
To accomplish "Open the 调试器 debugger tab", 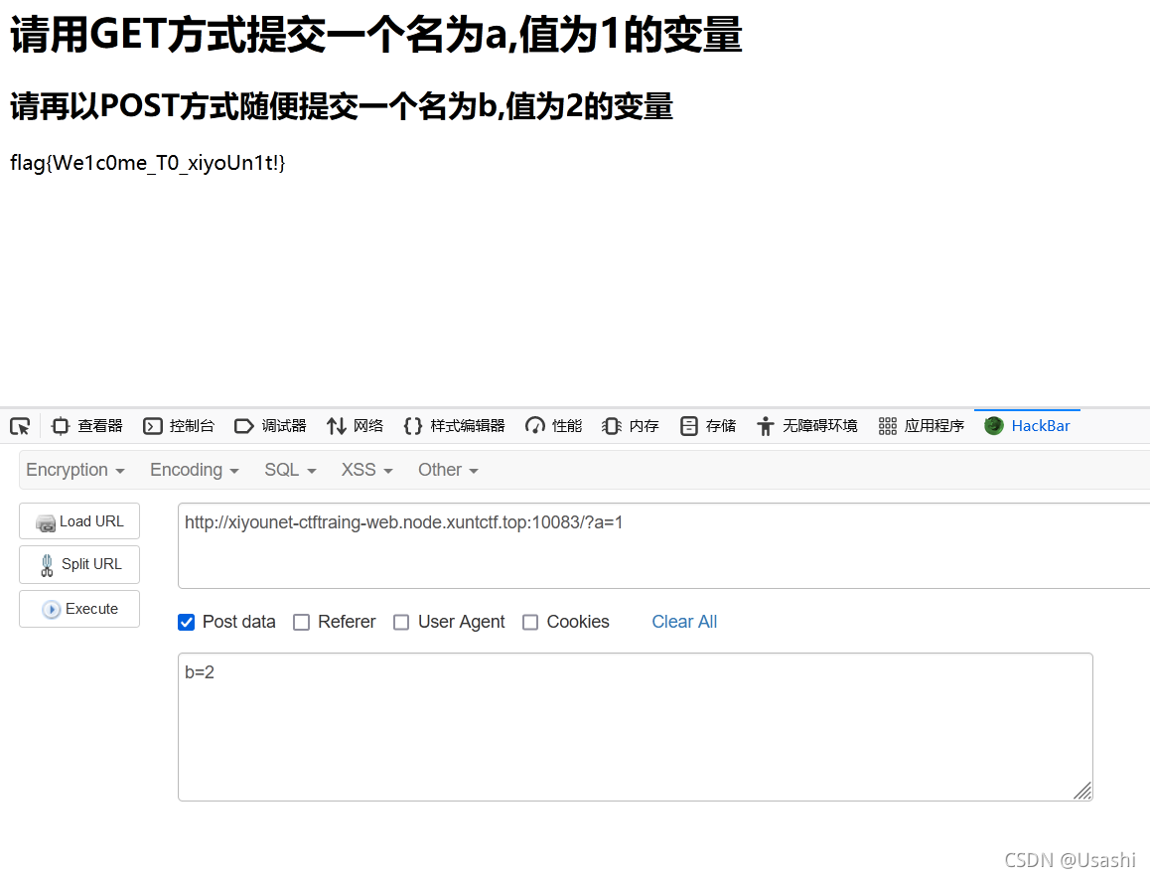I will [x=270, y=426].
